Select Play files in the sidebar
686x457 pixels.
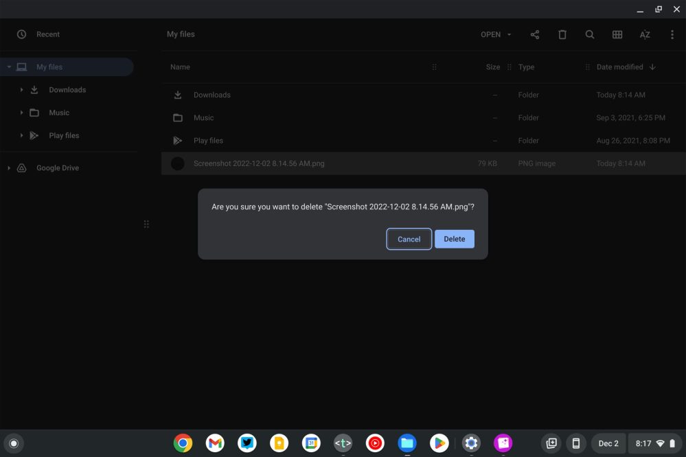click(x=63, y=136)
